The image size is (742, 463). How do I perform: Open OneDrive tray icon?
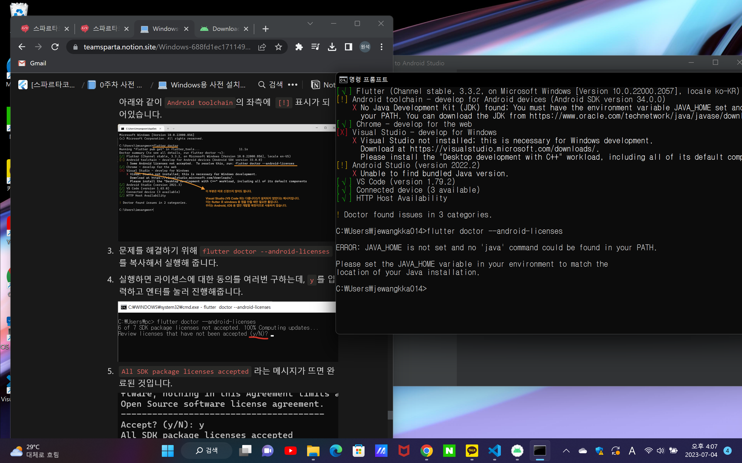pyautogui.click(x=583, y=451)
